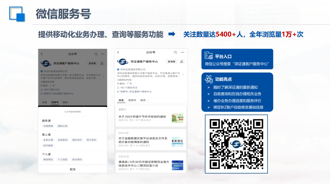330x184 pixels.
Task: Tap the account logo in left phone screenshot
Action: (x=46, y=63)
